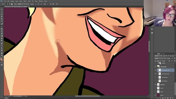Add layer mask button
Viewport: 176px width, 99px height.
[163, 98]
